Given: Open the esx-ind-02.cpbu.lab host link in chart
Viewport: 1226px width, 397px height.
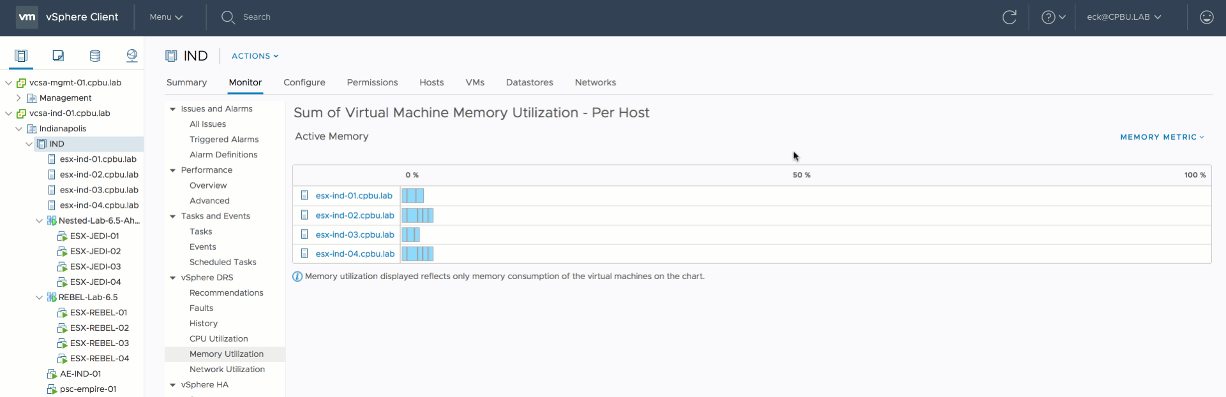Looking at the screenshot, I should 355,215.
